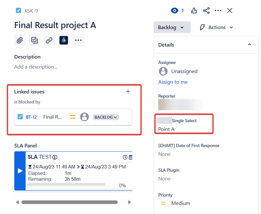Toggle the watch eye icon
Image resolution: width=261 pixels, height=214 pixels.
click(174, 11)
